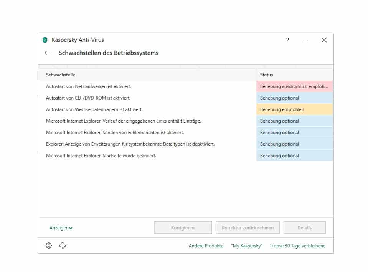Sort by the Status column header
This screenshot has width=368, height=272.
(294, 75)
